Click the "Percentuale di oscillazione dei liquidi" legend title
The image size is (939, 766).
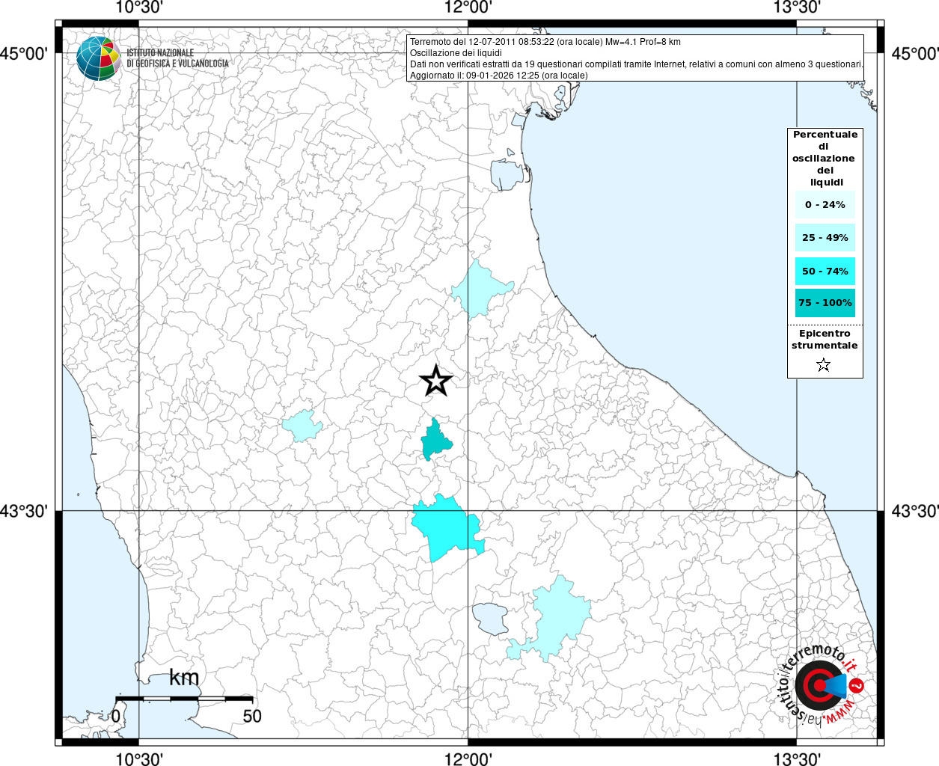tap(825, 158)
